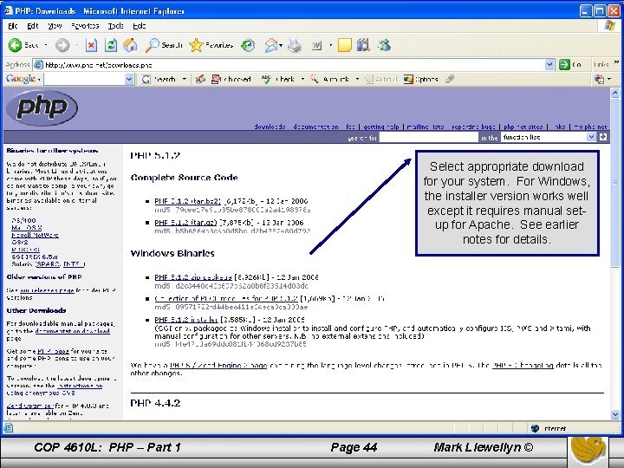Click the yellow note Discuss icon
This screenshot has height=468, width=624.
345,45
